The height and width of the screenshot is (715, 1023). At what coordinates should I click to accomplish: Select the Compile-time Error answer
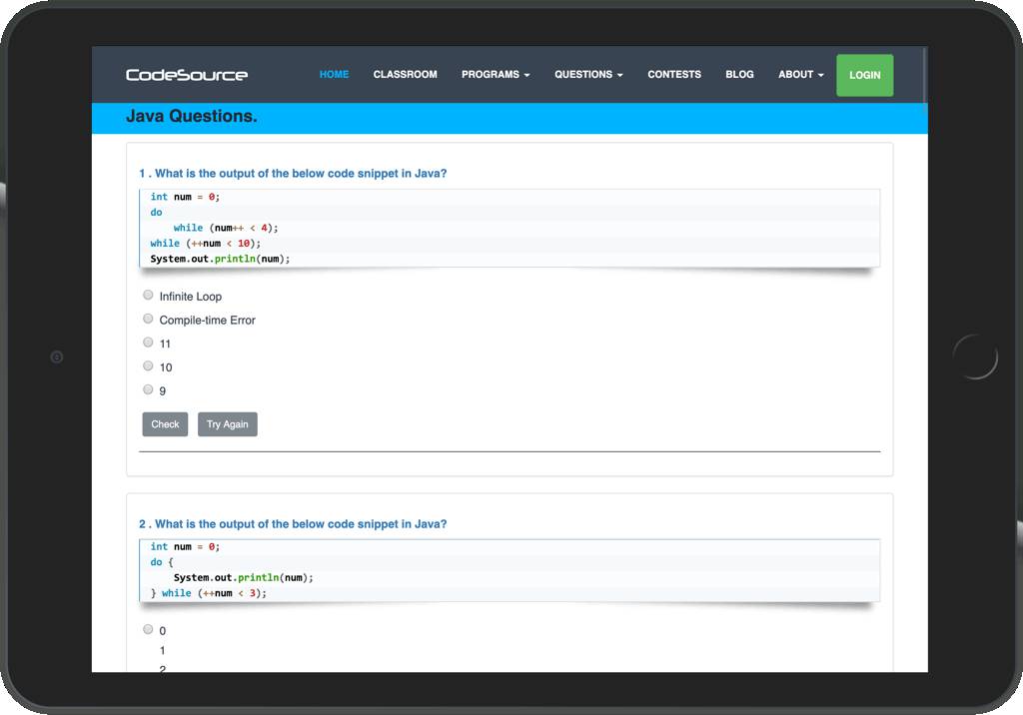click(x=148, y=319)
